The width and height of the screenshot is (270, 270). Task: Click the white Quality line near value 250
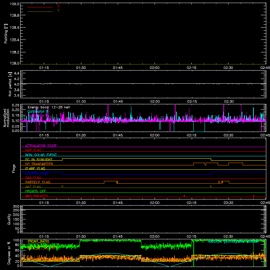pyautogui.click(x=143, y=209)
